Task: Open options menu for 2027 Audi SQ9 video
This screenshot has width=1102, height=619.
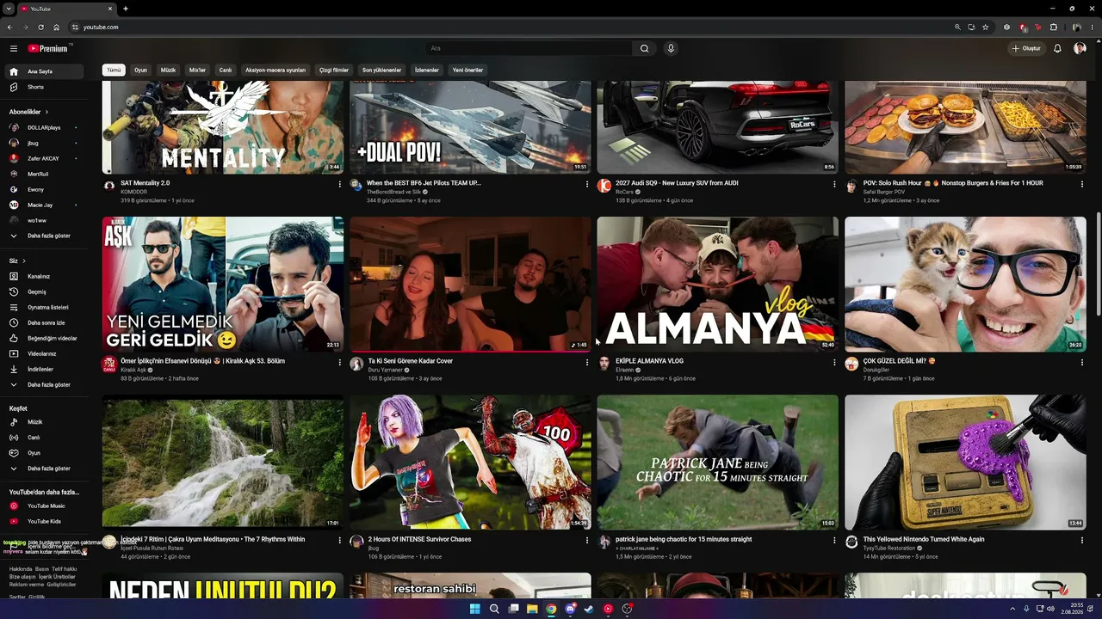Action: pos(834,183)
